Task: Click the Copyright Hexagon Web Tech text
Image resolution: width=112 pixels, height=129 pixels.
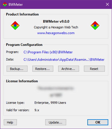Action: click(x=56, y=27)
